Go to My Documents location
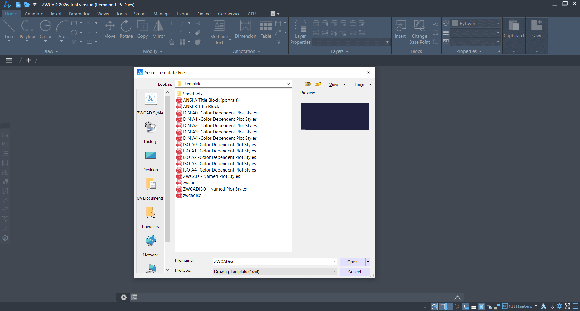This screenshot has width=580, height=311. 150,189
